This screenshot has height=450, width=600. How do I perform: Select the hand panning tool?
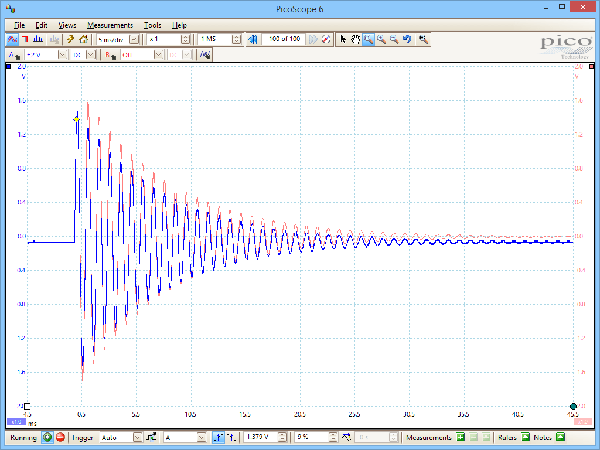[356, 39]
